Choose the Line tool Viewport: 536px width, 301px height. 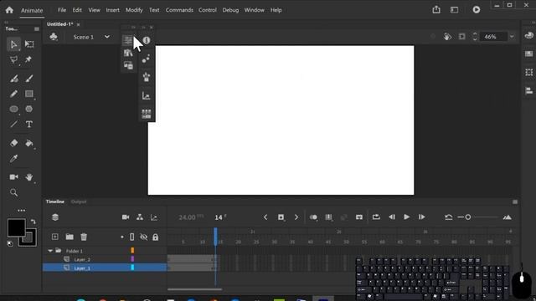click(13, 125)
